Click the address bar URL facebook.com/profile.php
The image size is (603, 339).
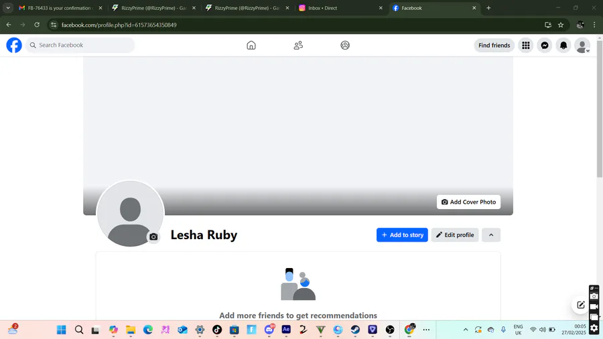pos(119,25)
